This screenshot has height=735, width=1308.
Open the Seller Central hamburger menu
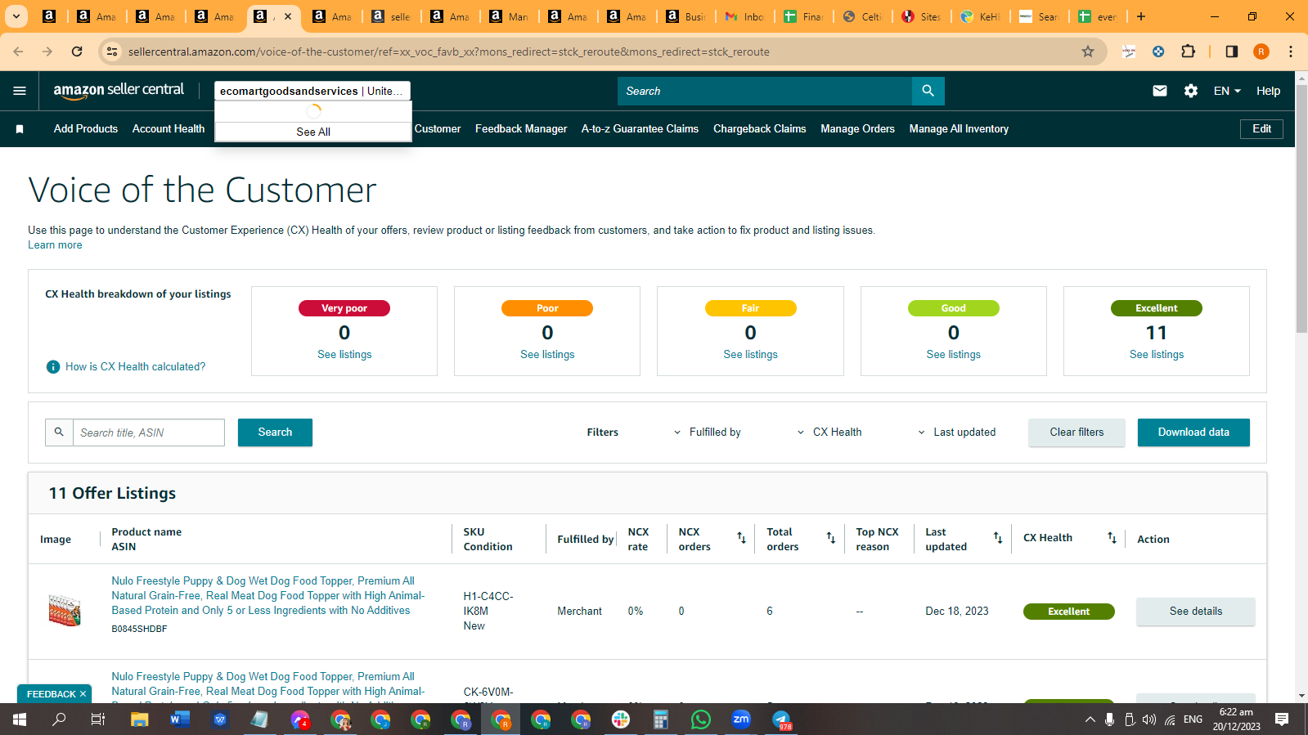[x=20, y=91]
